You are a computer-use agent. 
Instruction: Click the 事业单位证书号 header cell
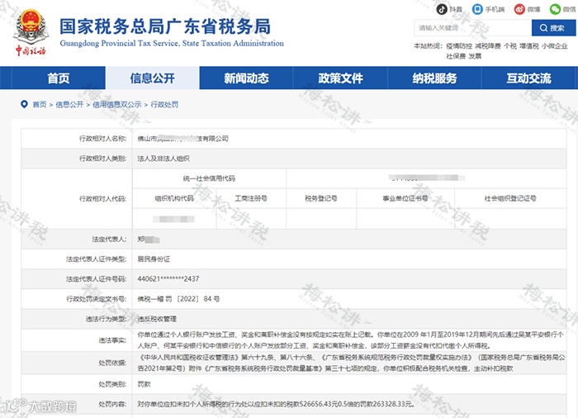click(x=405, y=198)
